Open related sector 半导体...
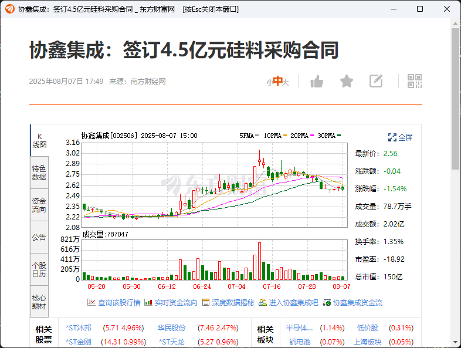The height and width of the screenshot is (348, 461). [x=299, y=327]
